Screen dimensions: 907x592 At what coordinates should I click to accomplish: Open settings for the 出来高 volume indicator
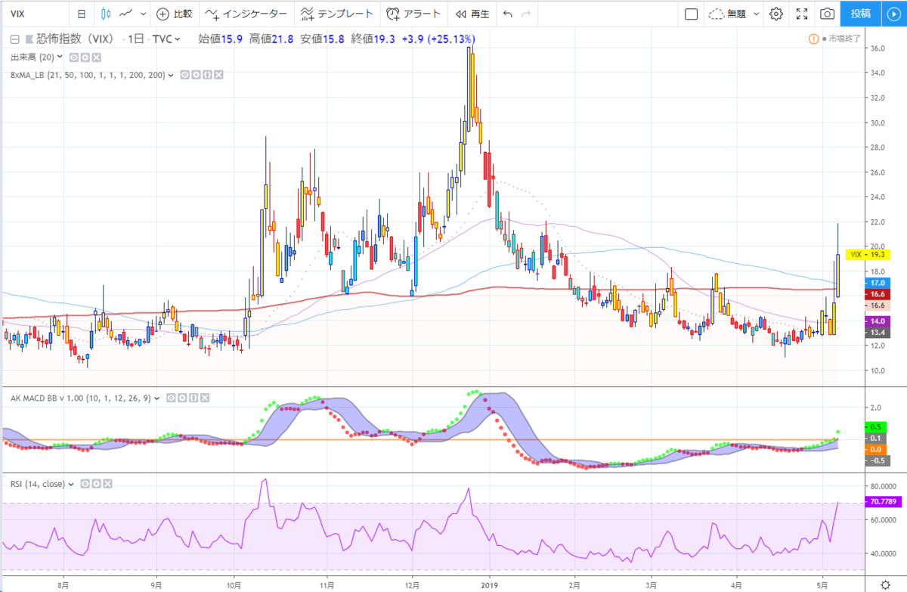click(x=85, y=57)
